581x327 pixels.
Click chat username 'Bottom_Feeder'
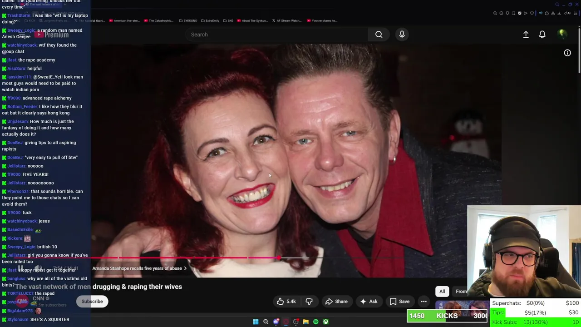[22, 107]
